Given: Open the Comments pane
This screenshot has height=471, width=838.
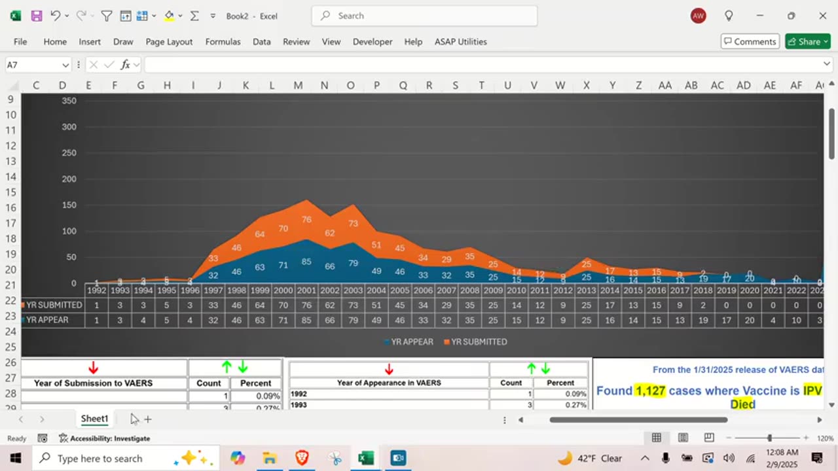Looking at the screenshot, I should click(750, 41).
